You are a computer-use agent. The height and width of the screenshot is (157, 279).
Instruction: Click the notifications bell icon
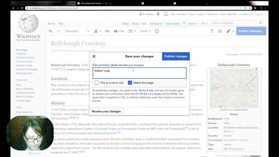point(158,14)
